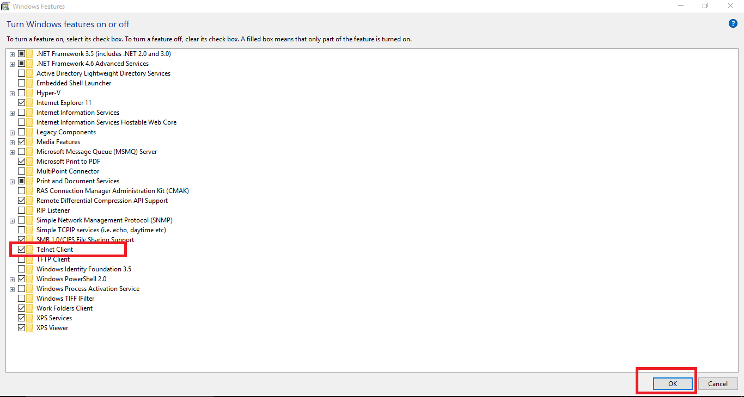Expand Print and Document Services node
Image resolution: width=744 pixels, height=397 pixels.
click(12, 182)
